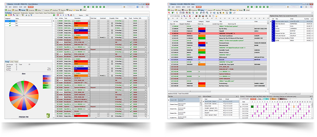
Task: Toggle the 1/4 hr plot checkbox
Action: coord(241,99)
